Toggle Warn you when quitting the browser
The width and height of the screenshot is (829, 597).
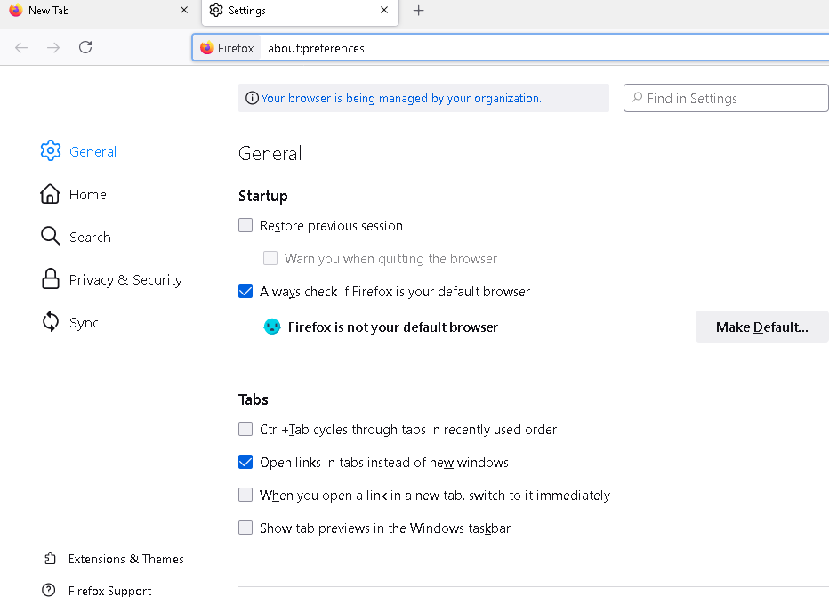(x=270, y=258)
